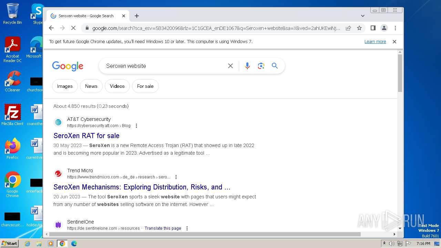Open Chrome's three-dot menu

(395, 28)
